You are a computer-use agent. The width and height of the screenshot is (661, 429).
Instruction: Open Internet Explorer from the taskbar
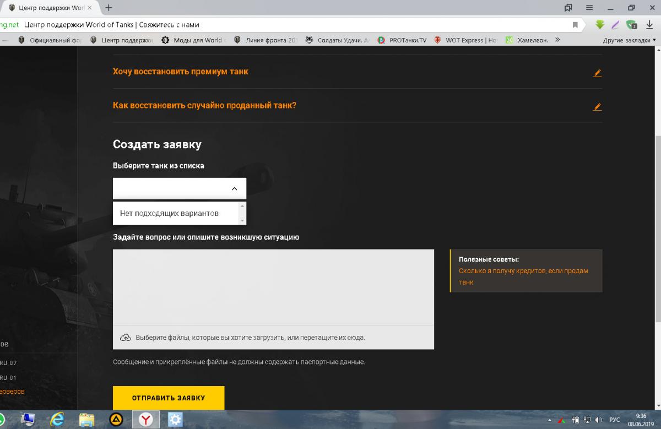pos(57,420)
